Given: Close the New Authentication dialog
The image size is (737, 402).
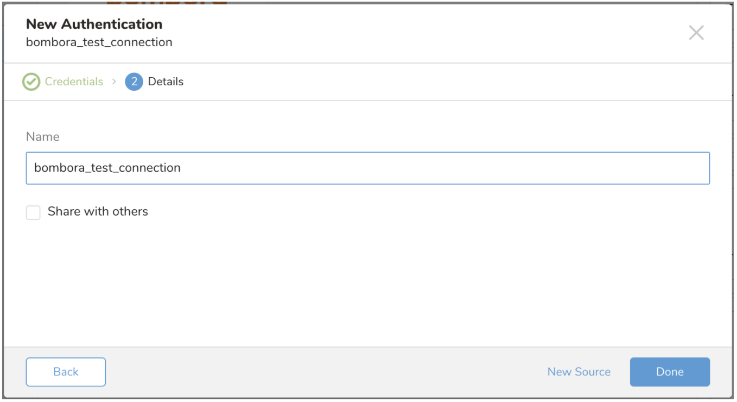Looking at the screenshot, I should [x=696, y=33].
